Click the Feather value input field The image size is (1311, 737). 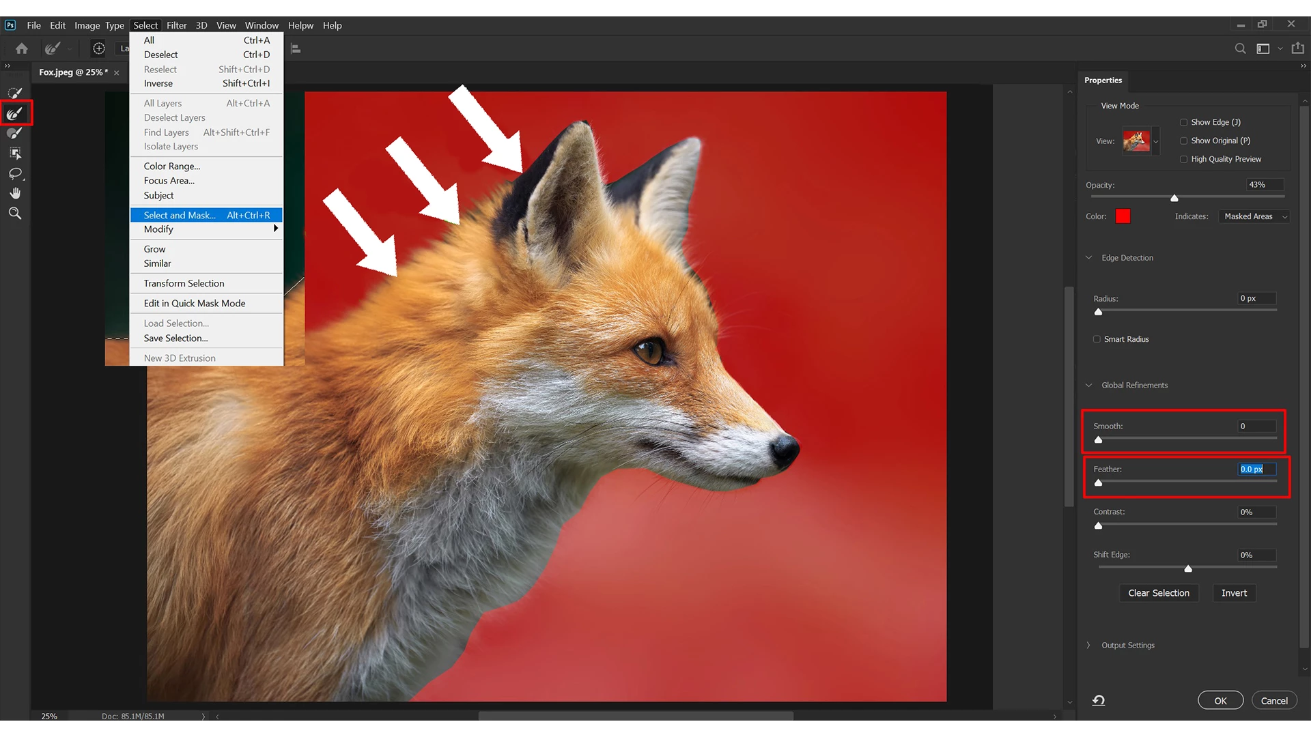1256,469
